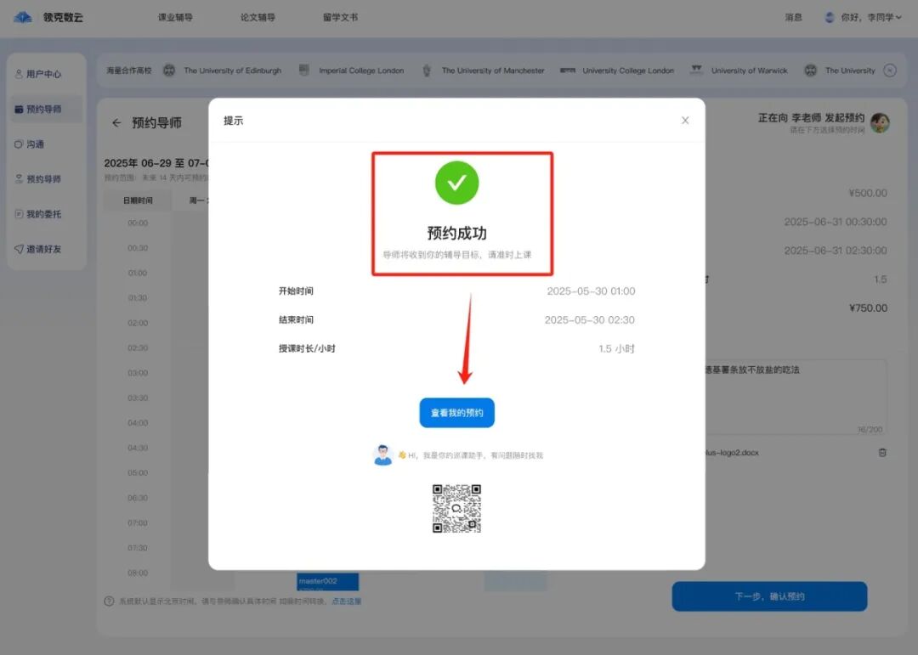
Task: Select the 日期时间 column tab
Action: click(137, 200)
